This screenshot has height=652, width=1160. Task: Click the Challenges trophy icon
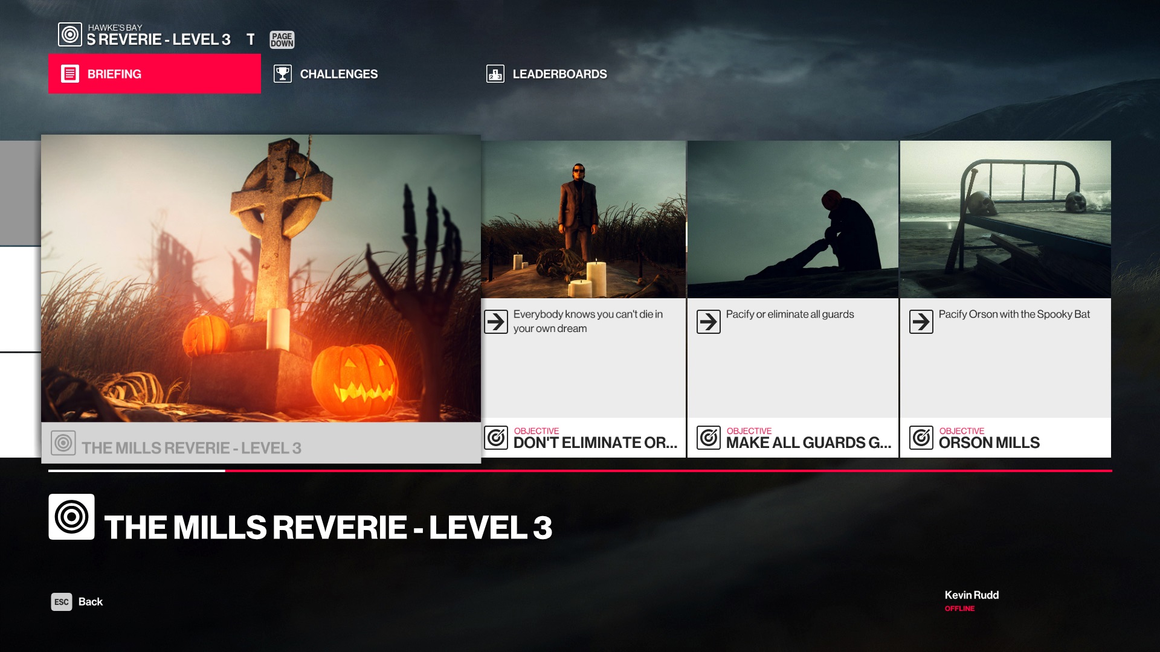[x=282, y=74]
